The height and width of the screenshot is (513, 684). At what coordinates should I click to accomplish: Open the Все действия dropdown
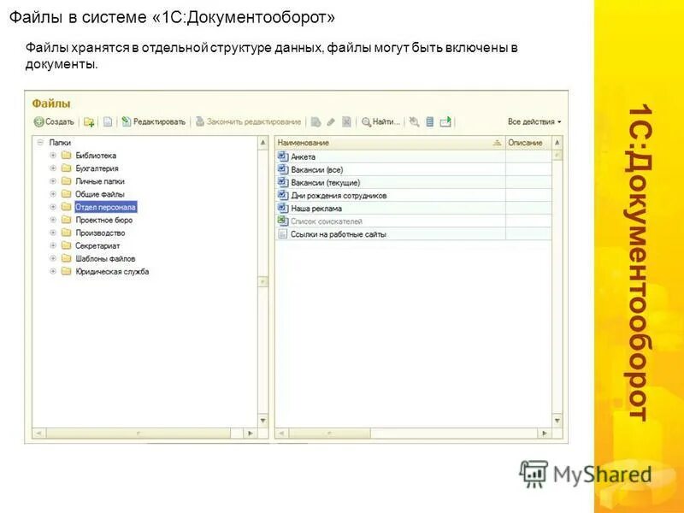click(534, 121)
